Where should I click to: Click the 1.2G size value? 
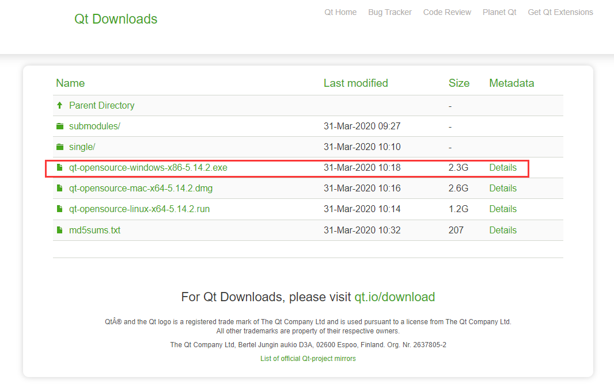point(458,209)
